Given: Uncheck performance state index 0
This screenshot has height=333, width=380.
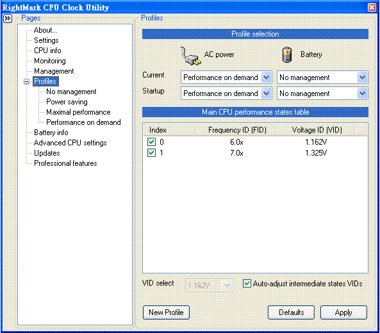Looking at the screenshot, I should click(151, 142).
